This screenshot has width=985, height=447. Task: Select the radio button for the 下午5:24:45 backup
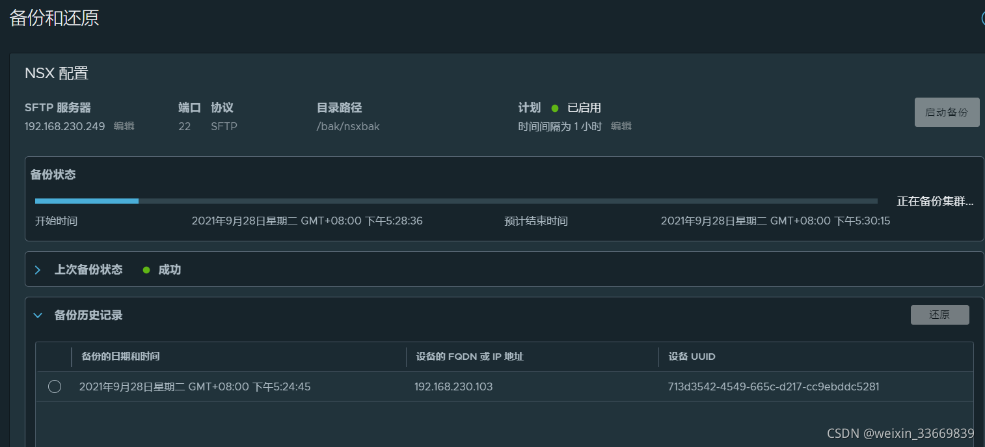pos(55,387)
